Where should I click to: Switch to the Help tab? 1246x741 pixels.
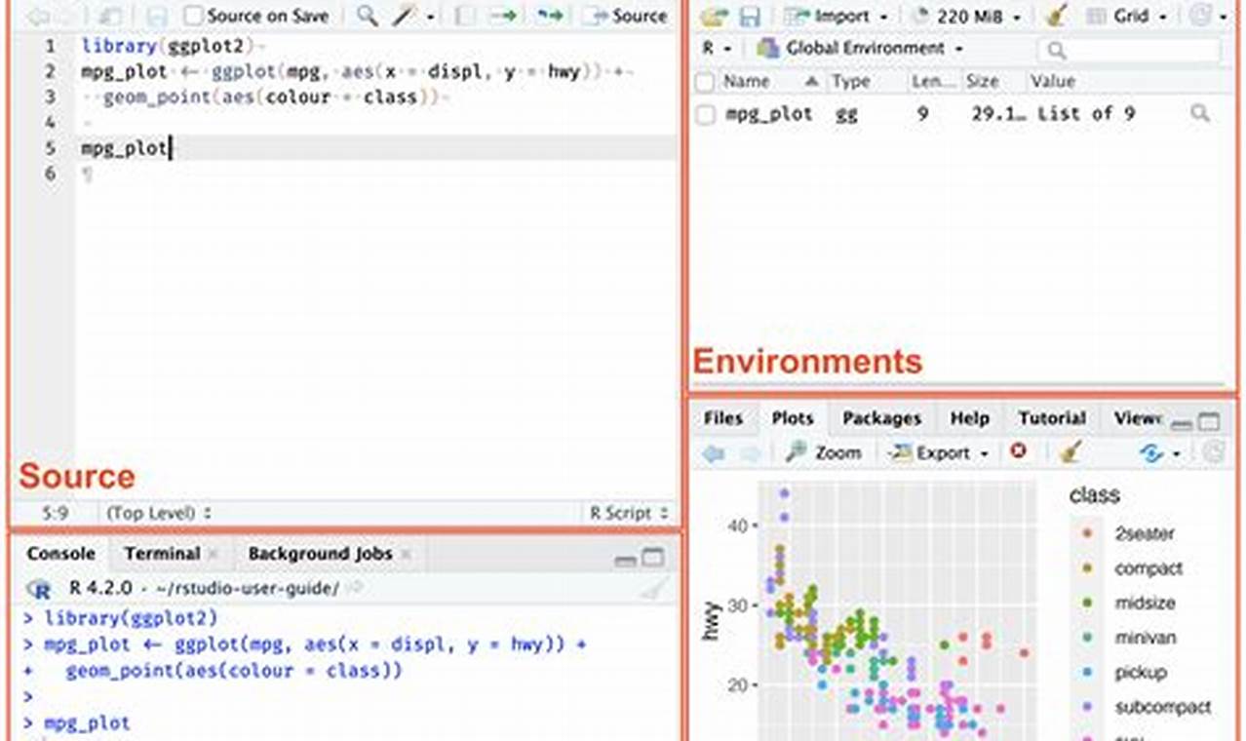point(969,417)
